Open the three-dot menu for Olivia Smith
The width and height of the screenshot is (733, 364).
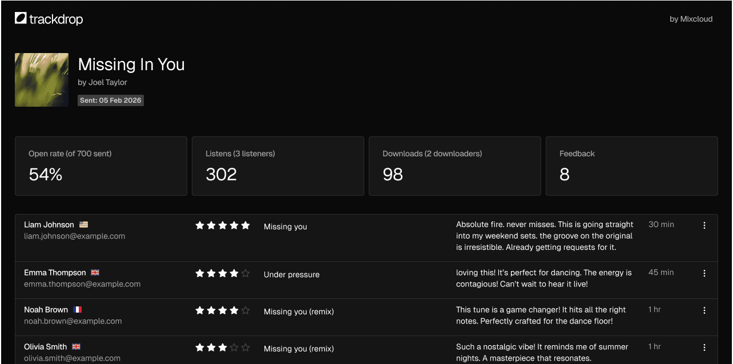(x=704, y=347)
